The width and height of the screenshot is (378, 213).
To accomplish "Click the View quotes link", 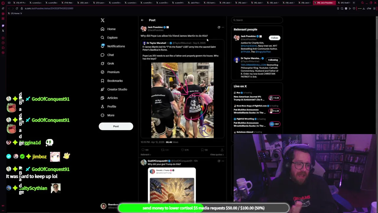I will (217, 154).
